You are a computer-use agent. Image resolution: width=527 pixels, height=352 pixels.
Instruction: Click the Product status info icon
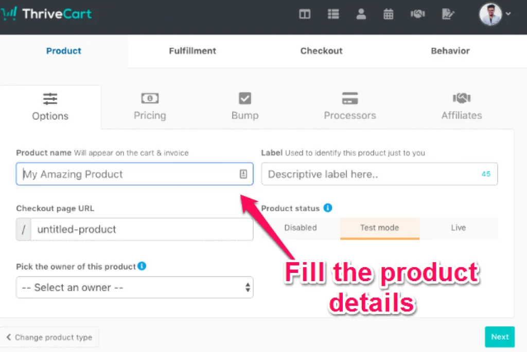(x=328, y=208)
